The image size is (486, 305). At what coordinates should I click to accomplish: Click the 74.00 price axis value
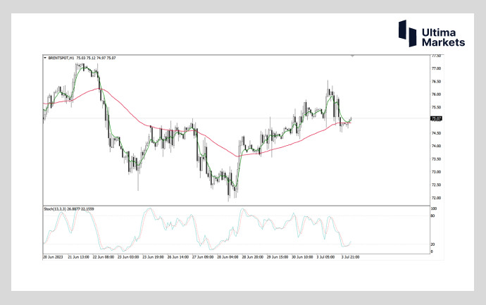436,147
